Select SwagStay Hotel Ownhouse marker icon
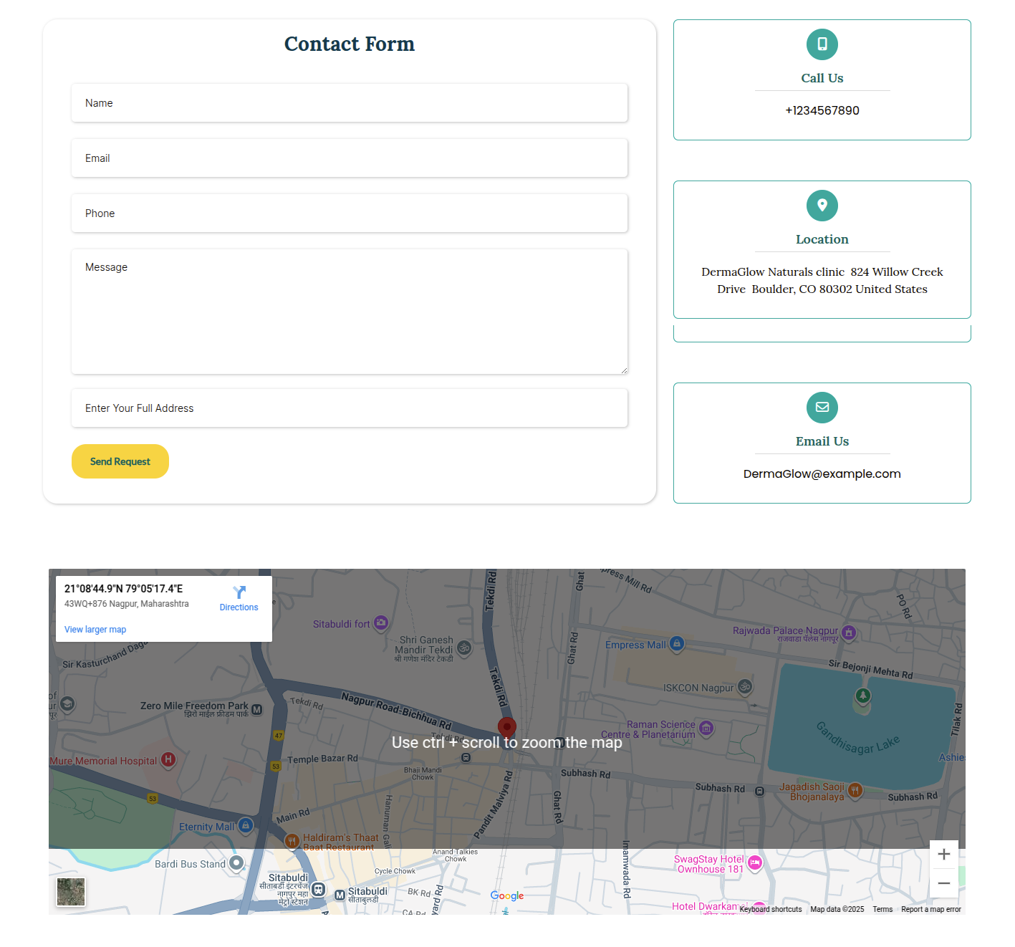 point(755,863)
